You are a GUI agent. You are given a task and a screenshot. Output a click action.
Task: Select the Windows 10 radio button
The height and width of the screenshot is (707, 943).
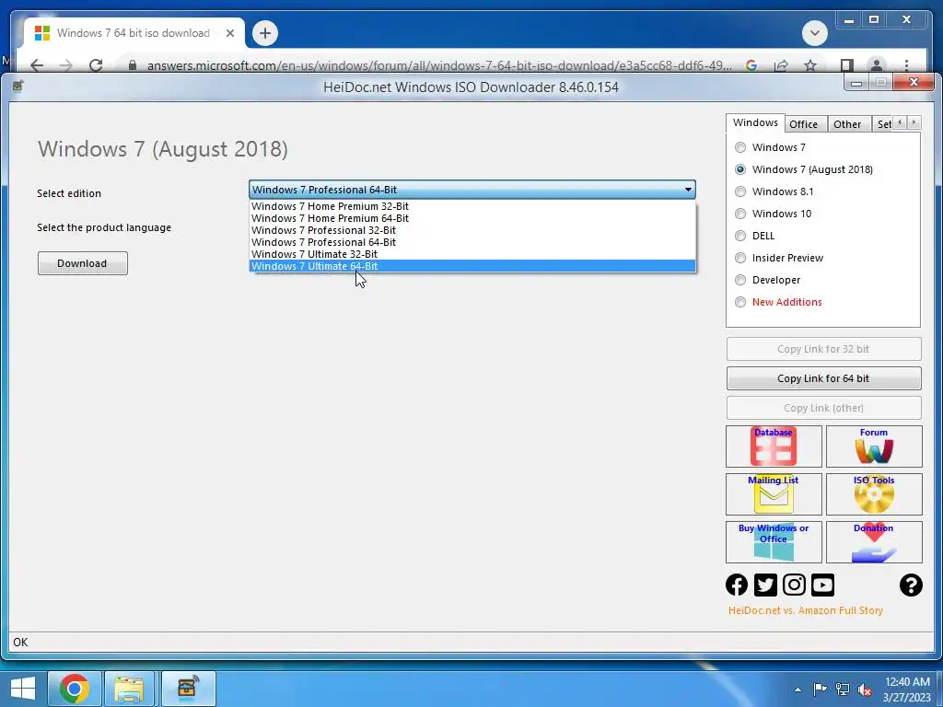pyautogui.click(x=740, y=214)
